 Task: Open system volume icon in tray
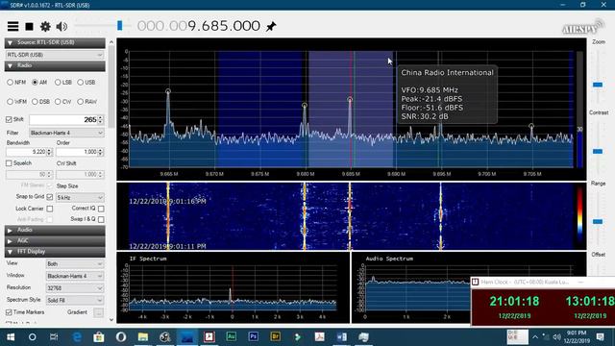click(556, 337)
